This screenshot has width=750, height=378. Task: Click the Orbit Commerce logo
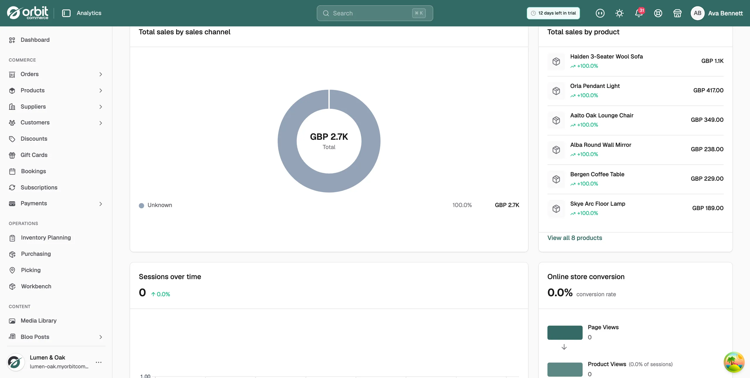pyautogui.click(x=28, y=13)
